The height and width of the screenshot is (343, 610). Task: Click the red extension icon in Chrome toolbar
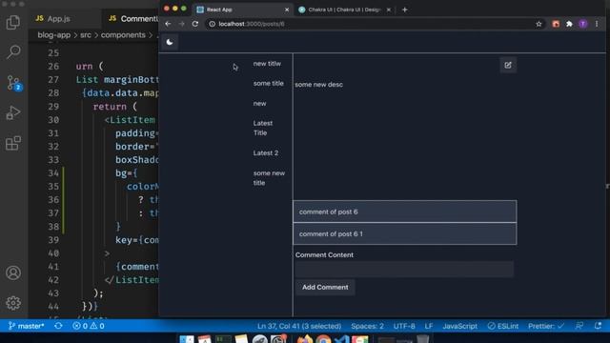tap(556, 24)
